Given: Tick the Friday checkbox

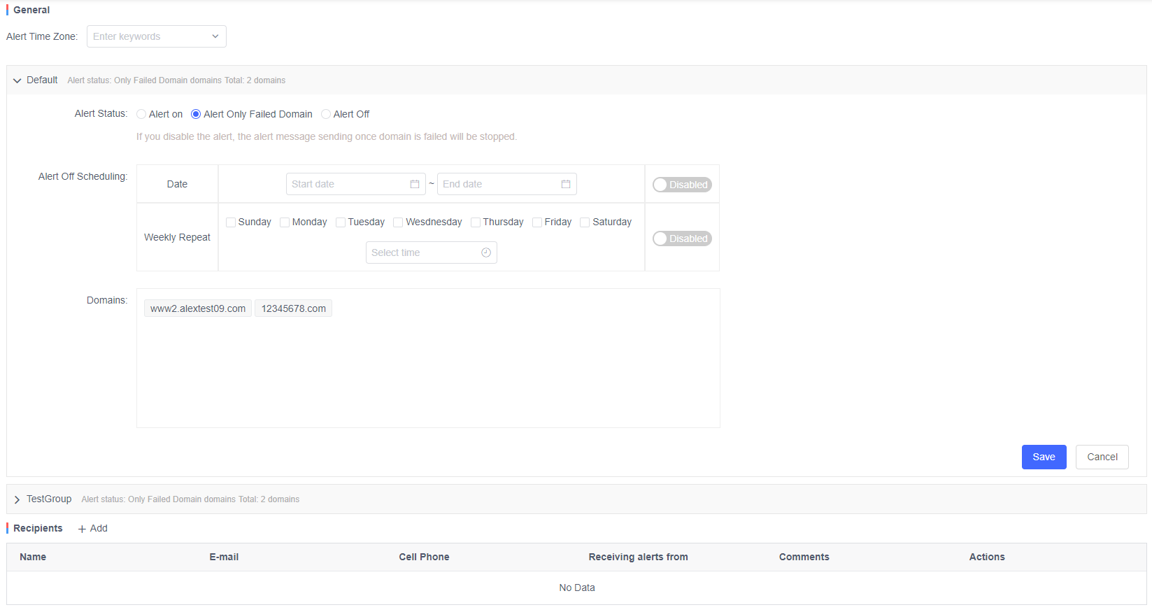Looking at the screenshot, I should pos(537,222).
